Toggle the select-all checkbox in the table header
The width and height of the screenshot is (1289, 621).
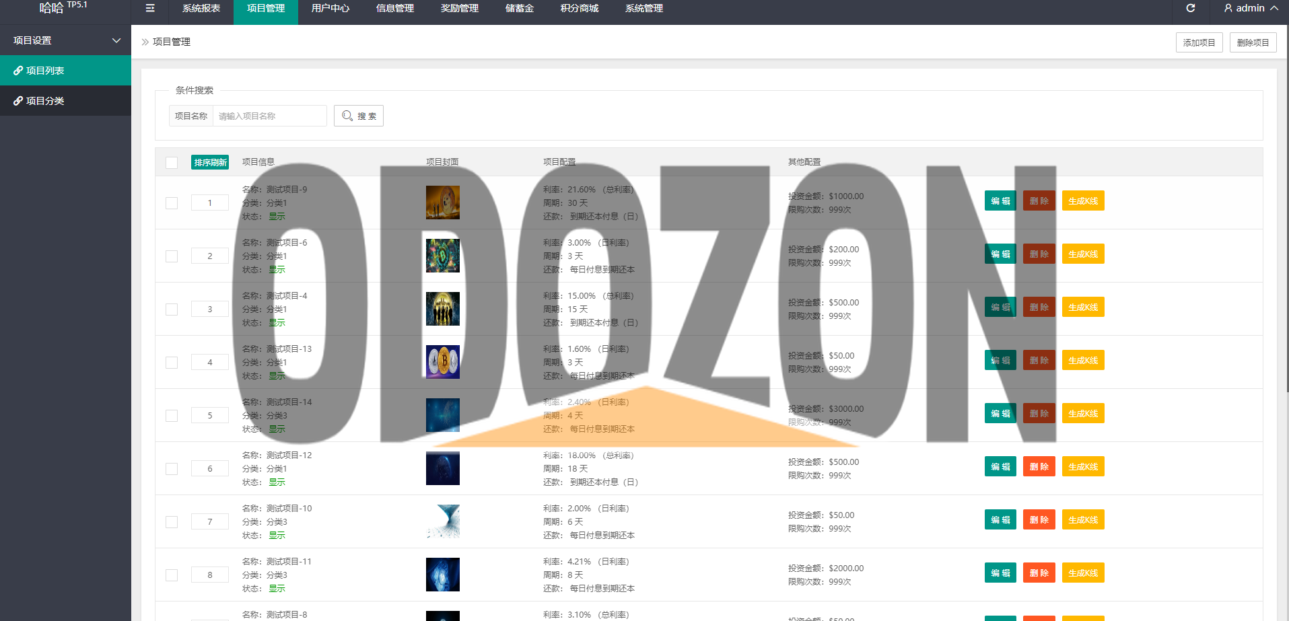coord(172,163)
